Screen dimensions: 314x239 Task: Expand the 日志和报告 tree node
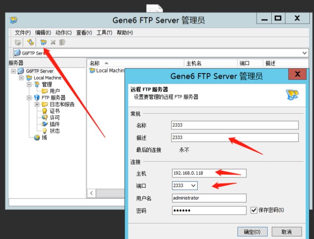[x=37, y=104]
